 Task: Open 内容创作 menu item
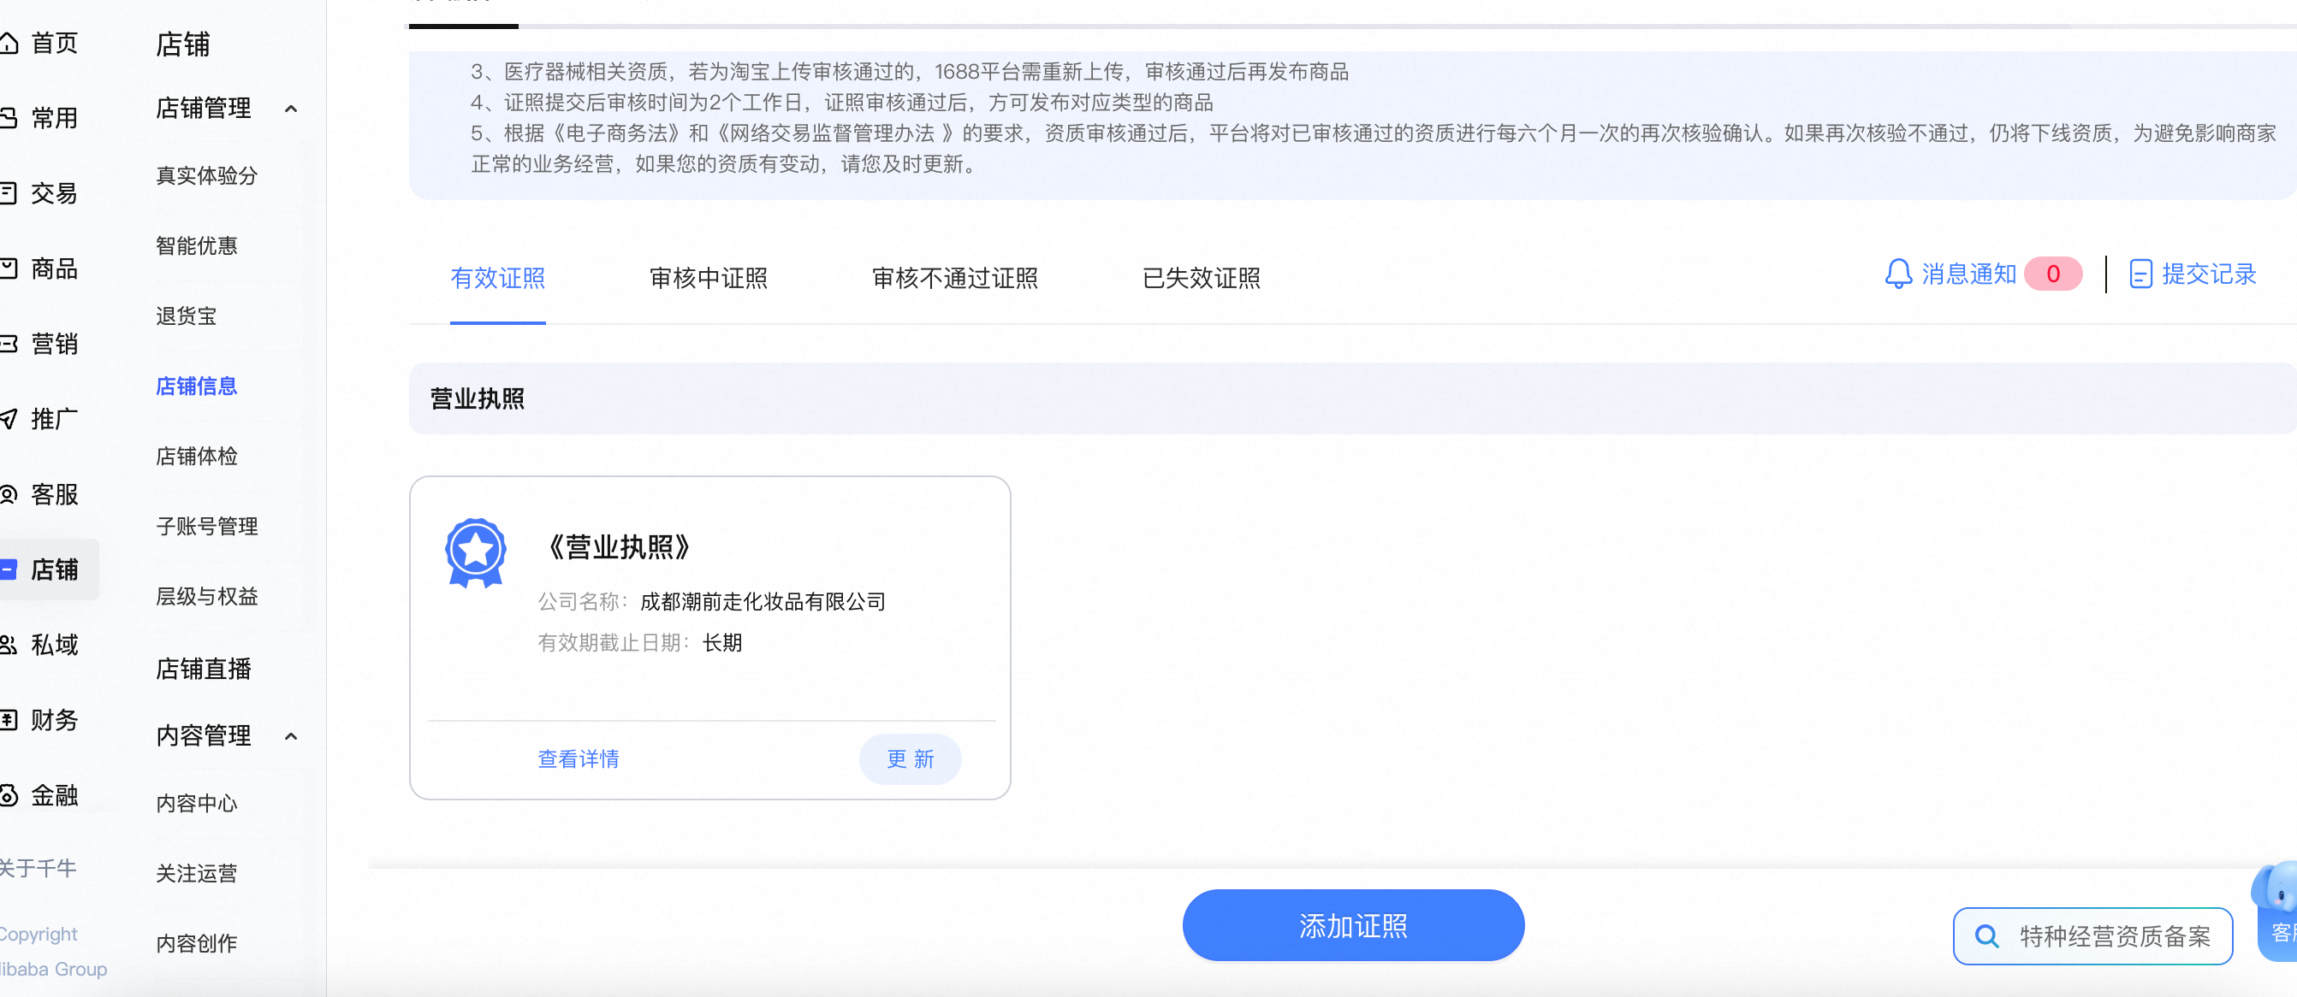click(196, 943)
